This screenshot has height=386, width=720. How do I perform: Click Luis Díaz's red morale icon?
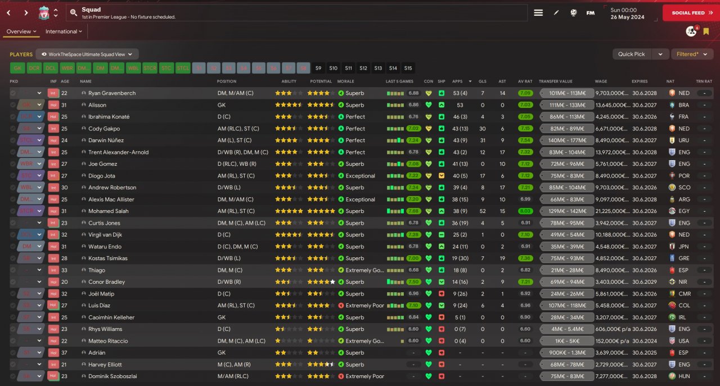[x=341, y=306]
